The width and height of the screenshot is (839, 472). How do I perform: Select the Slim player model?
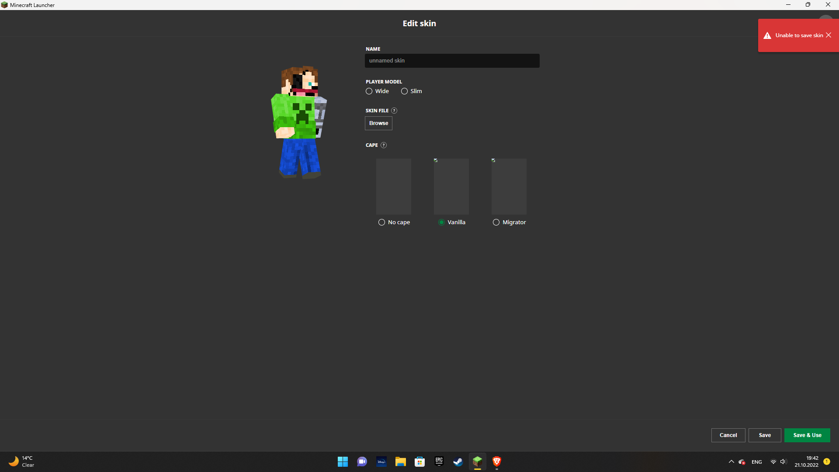(405, 91)
